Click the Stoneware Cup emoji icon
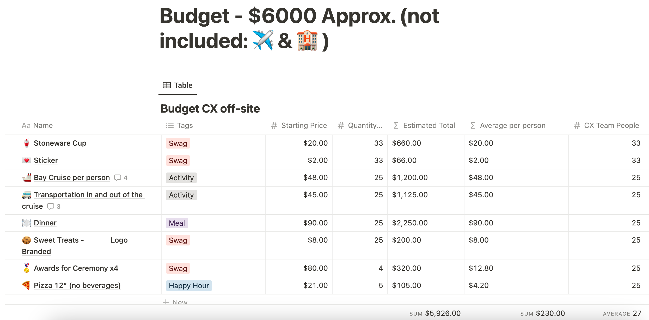The image size is (649, 320). [26, 143]
